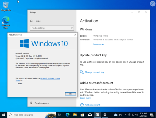Image resolution: width=156 pixels, height=118 pixels.
Task: Maximize the Settings window
Action: click(139, 12)
